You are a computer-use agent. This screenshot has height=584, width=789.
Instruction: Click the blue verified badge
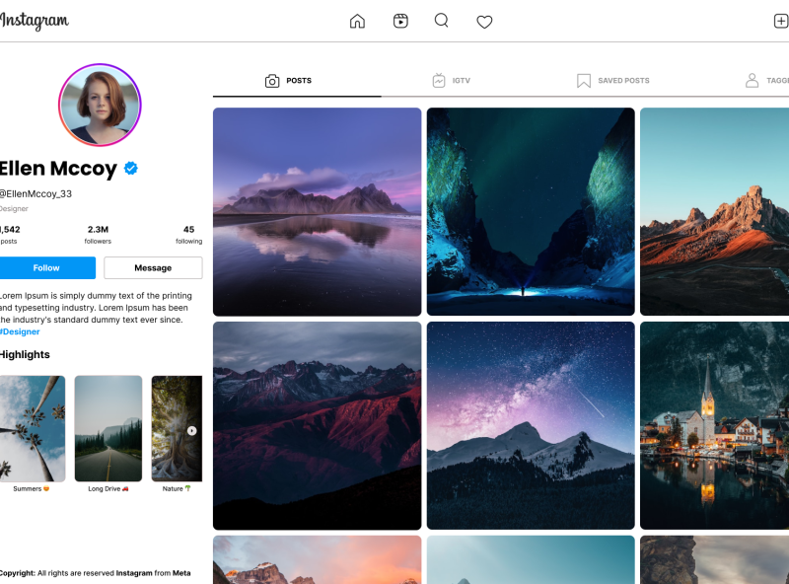click(131, 168)
